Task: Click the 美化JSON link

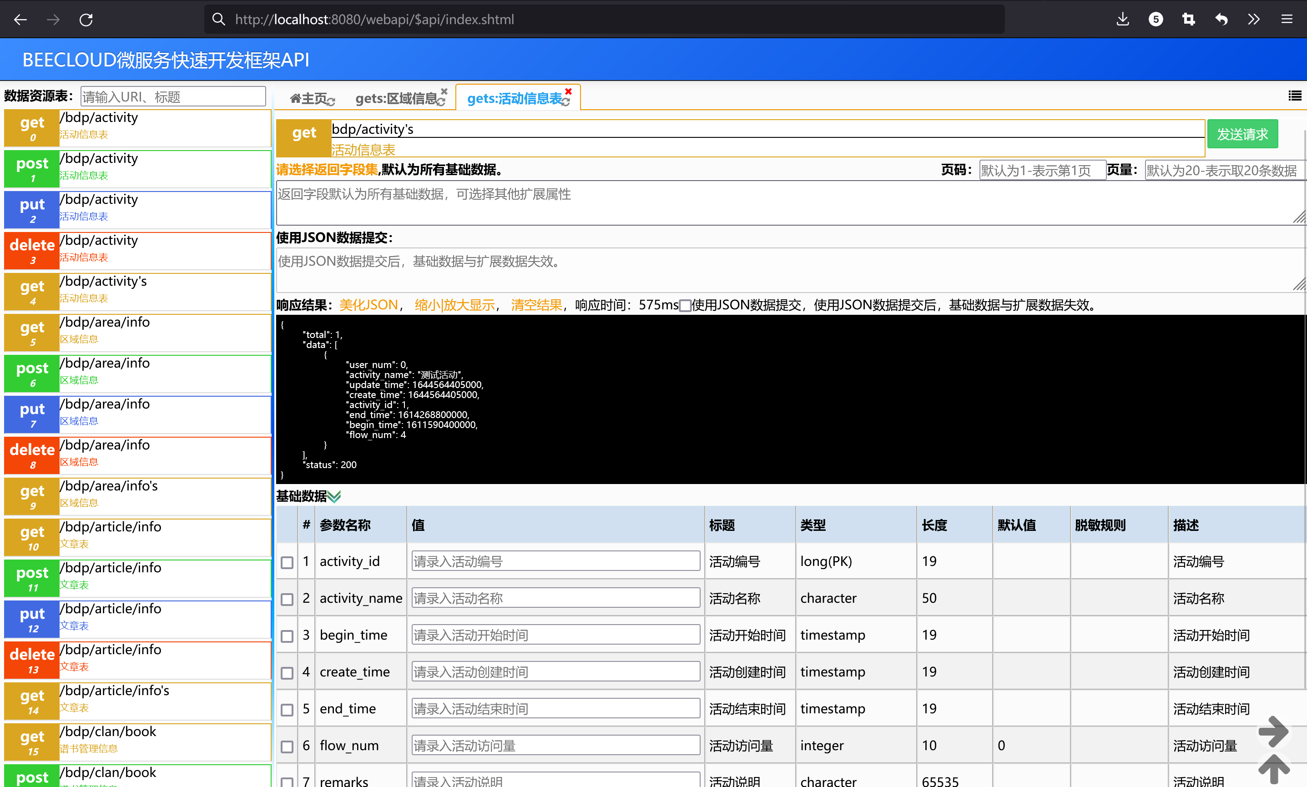Action: 368,305
